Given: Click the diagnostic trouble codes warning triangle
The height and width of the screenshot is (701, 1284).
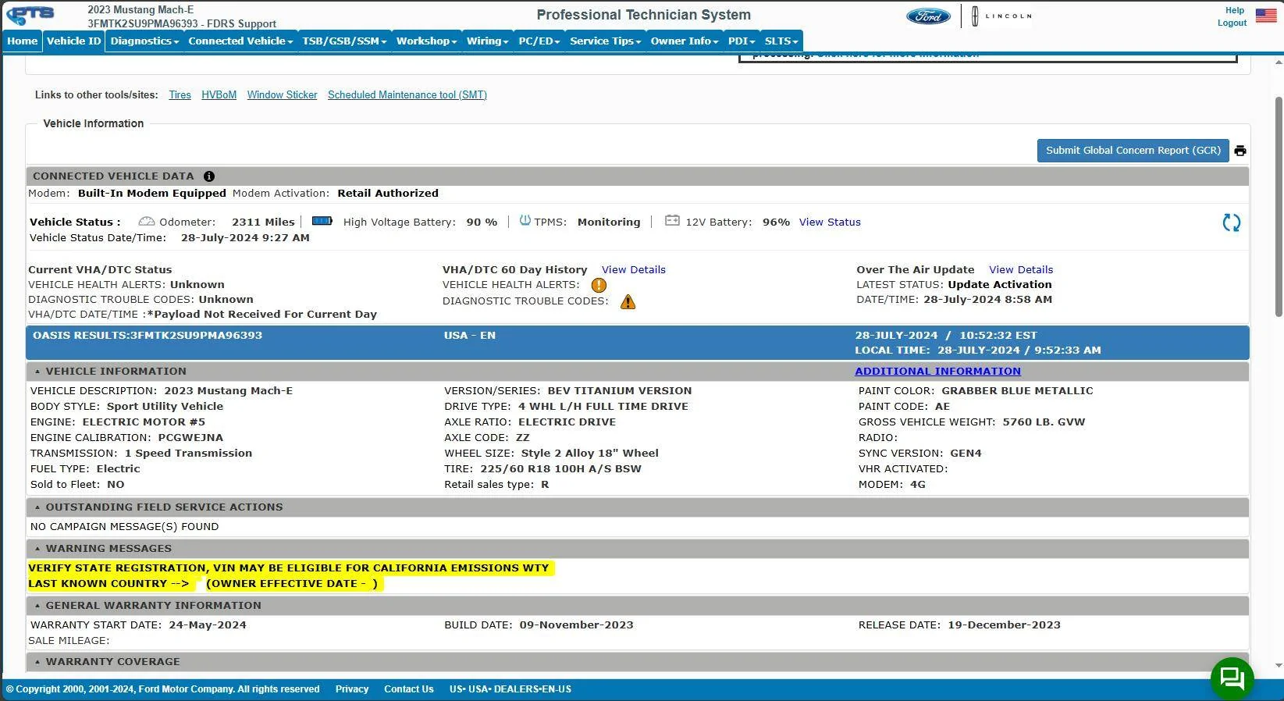Looking at the screenshot, I should 628,301.
